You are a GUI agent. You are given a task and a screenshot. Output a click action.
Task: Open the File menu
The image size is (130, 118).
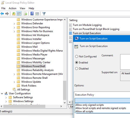[3, 8]
